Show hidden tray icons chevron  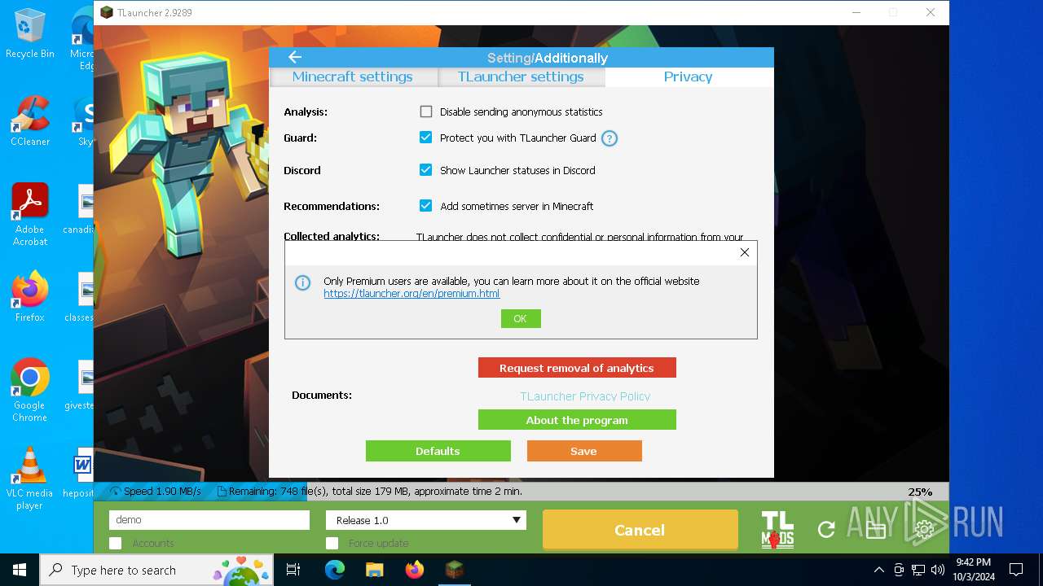point(878,570)
